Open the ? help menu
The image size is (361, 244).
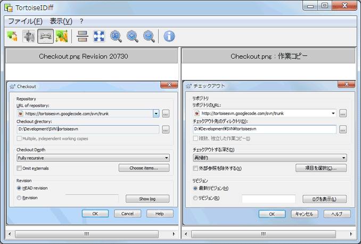tap(81, 21)
